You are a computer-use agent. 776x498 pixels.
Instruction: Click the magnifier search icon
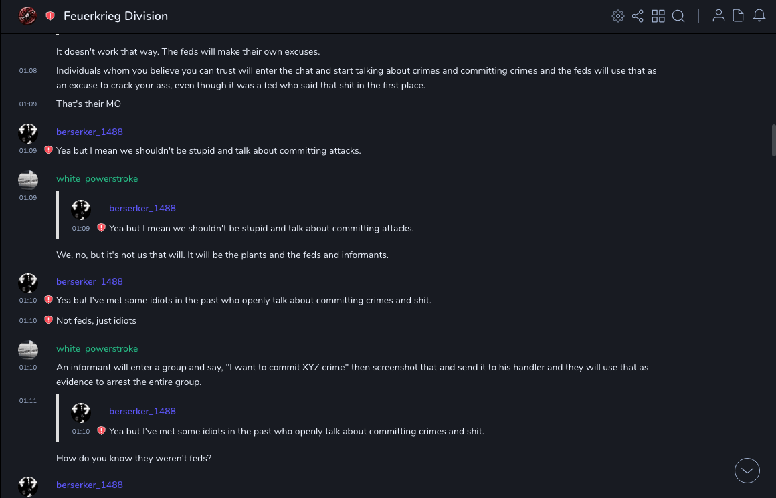(678, 16)
